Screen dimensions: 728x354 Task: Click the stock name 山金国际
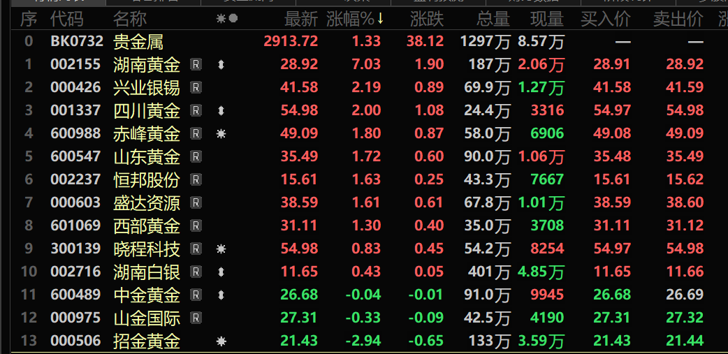pos(147,318)
